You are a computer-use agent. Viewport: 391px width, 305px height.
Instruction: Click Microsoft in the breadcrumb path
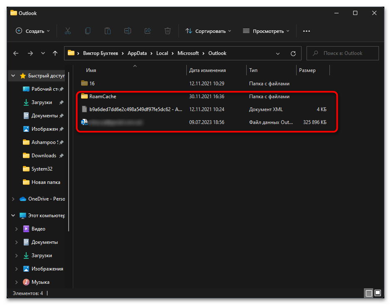(x=188, y=53)
